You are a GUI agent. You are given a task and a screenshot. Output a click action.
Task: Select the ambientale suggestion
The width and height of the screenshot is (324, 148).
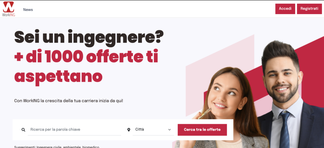point(72,147)
